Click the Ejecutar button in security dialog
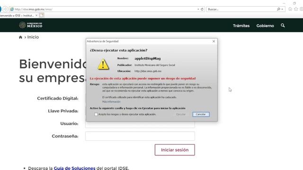 [181, 114]
